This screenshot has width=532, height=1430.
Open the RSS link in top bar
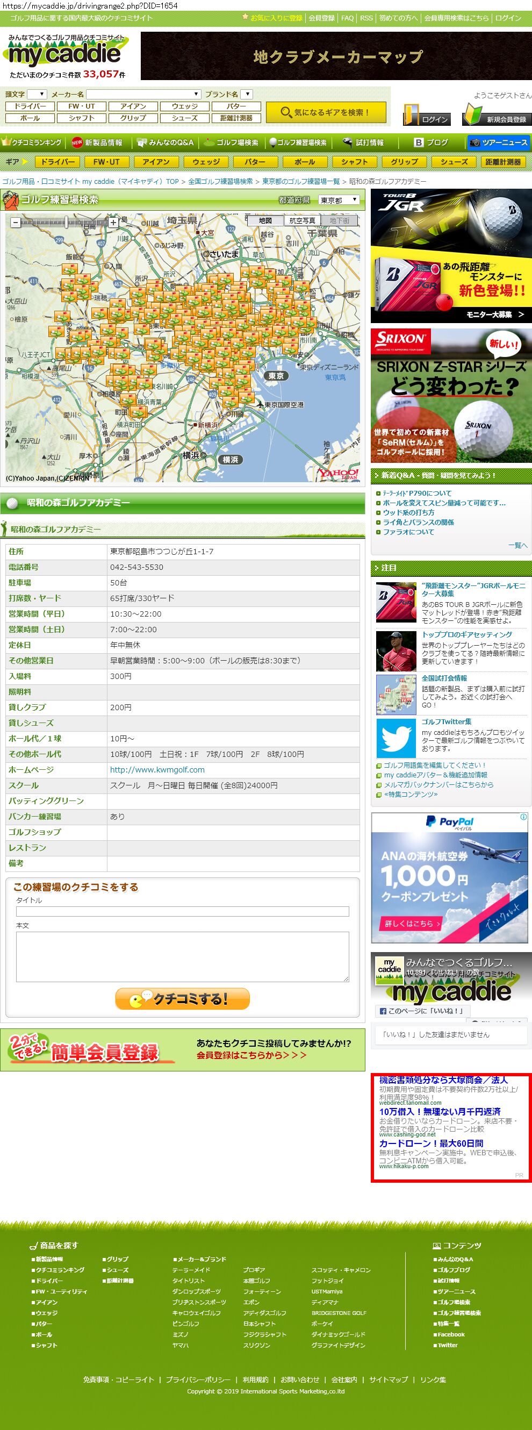366,18
